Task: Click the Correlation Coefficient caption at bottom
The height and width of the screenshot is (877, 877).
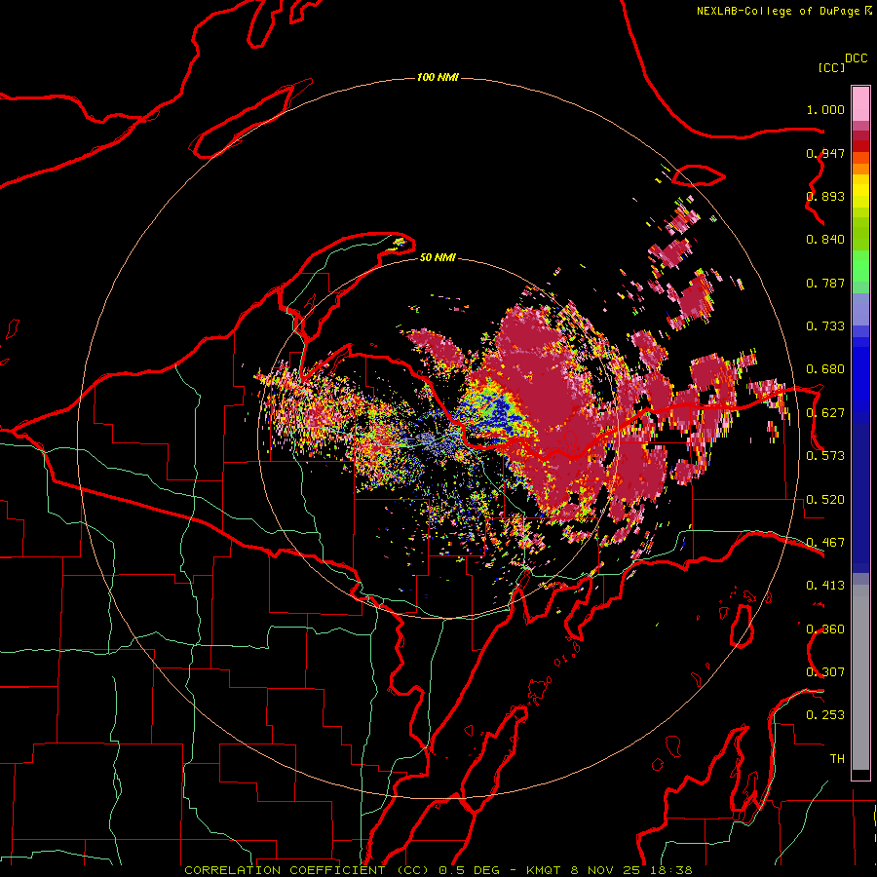Action: (x=438, y=870)
